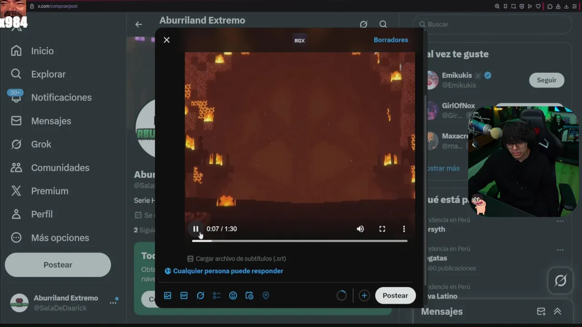Image resolution: width=582 pixels, height=327 pixels.
Task: Open browser profile account icon
Action: pos(558,6)
